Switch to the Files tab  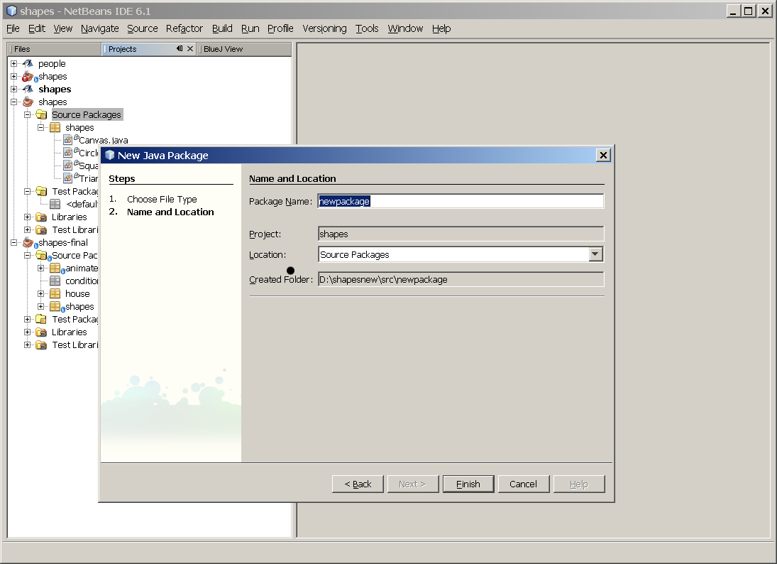pyautogui.click(x=22, y=49)
